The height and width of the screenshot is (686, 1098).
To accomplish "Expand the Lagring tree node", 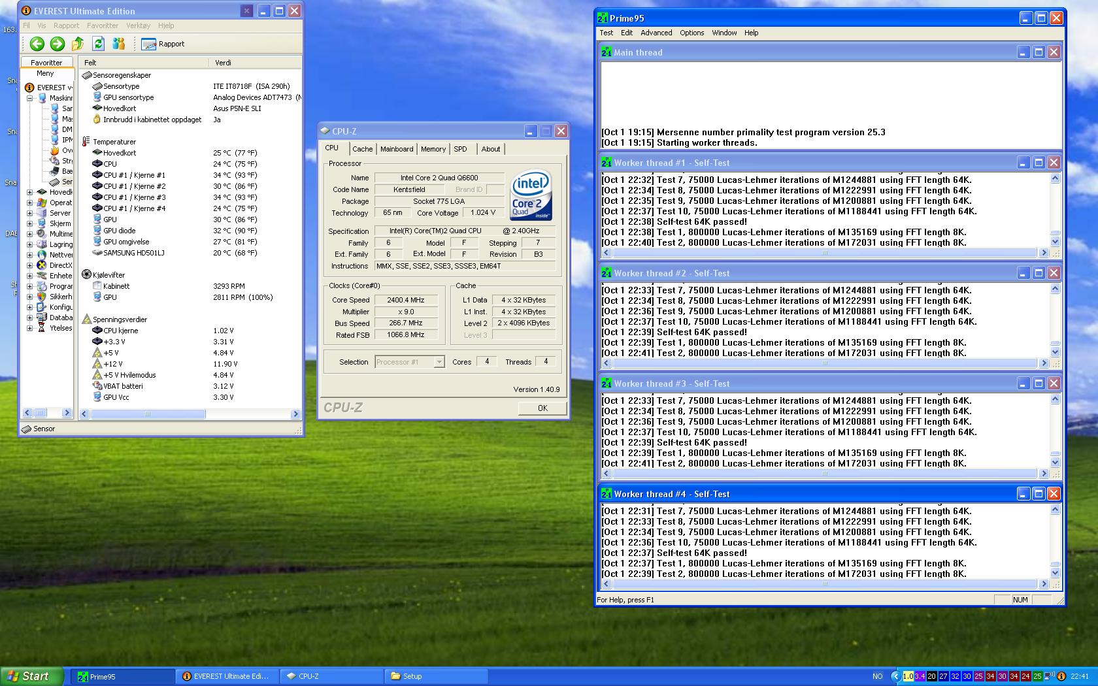I will click(29, 244).
